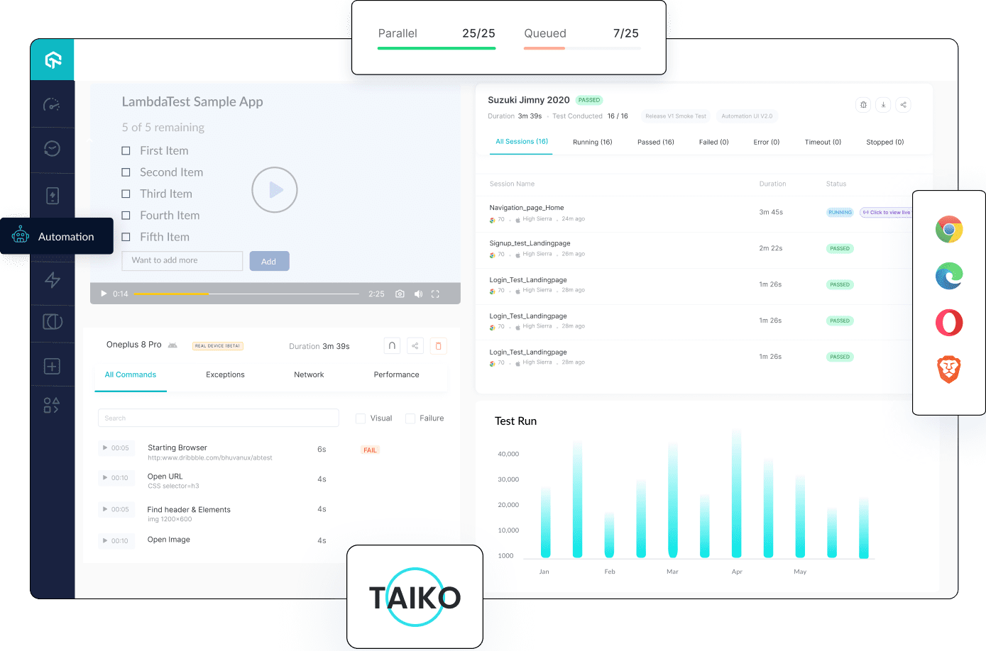986x651 pixels.
Task: Click the download icon in build header
Action: coord(883,104)
